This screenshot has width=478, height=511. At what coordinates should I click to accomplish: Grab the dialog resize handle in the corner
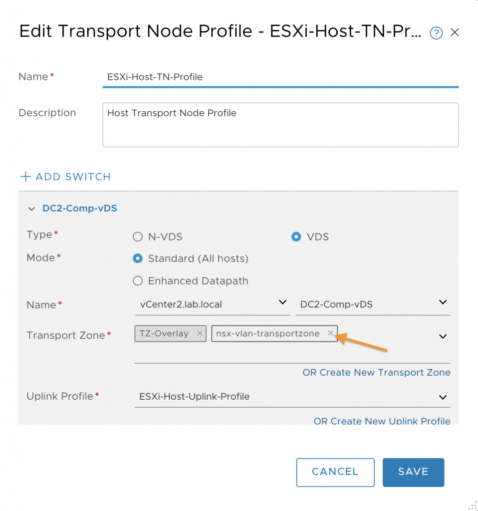472,506
